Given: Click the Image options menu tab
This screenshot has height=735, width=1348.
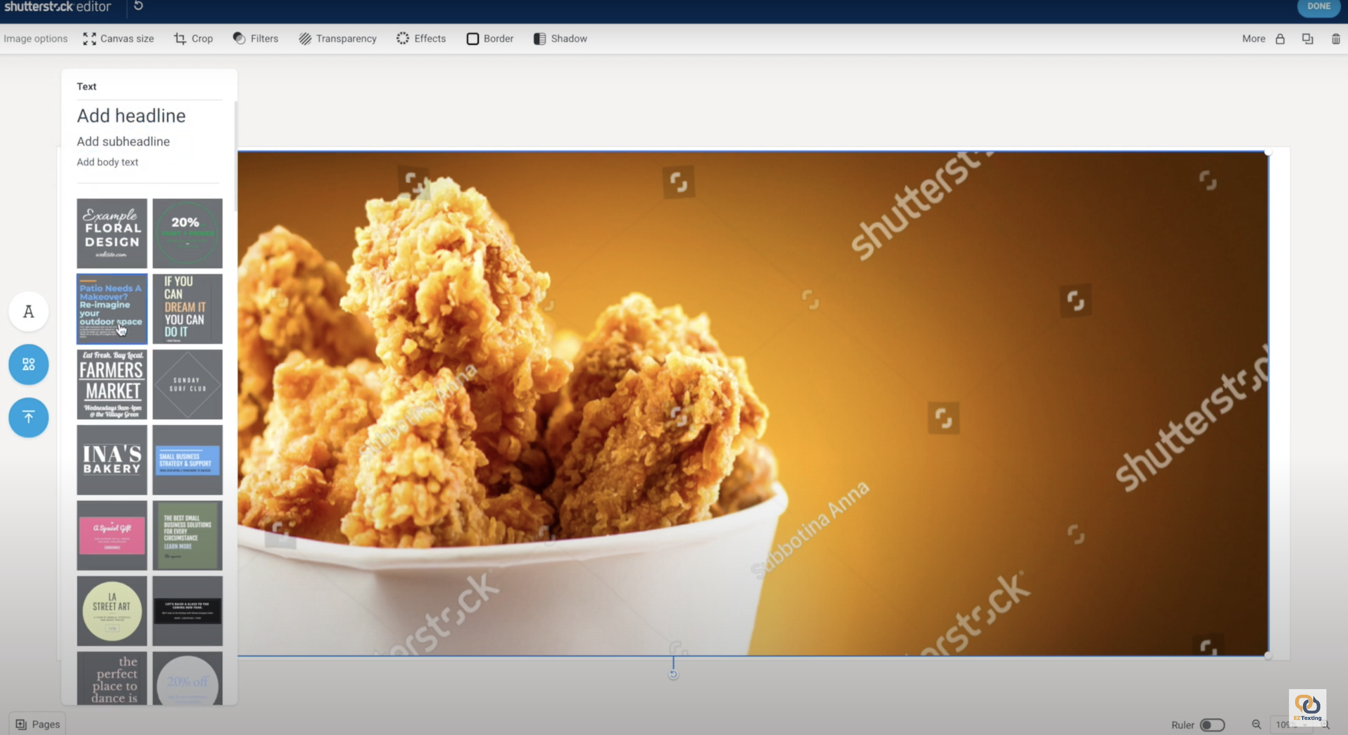Looking at the screenshot, I should [35, 38].
